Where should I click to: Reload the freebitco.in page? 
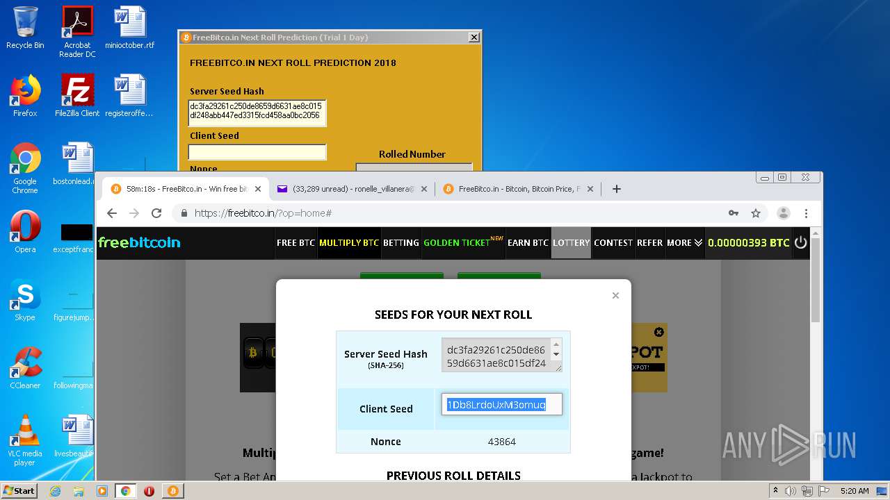[156, 213]
